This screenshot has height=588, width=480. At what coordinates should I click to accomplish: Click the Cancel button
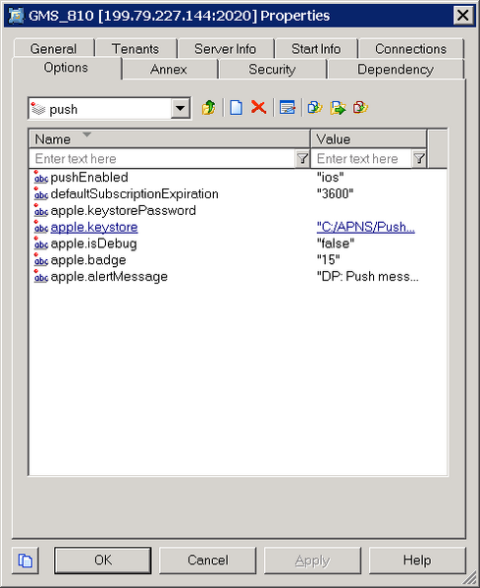click(x=208, y=561)
